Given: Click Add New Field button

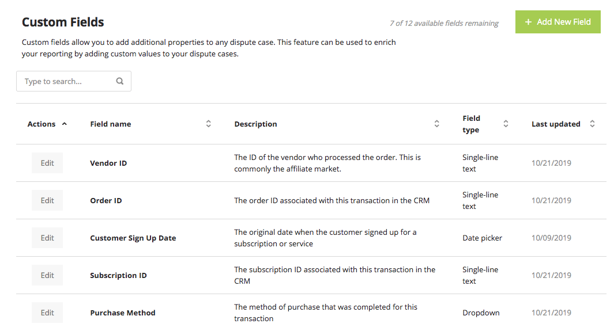Looking at the screenshot, I should (x=558, y=22).
